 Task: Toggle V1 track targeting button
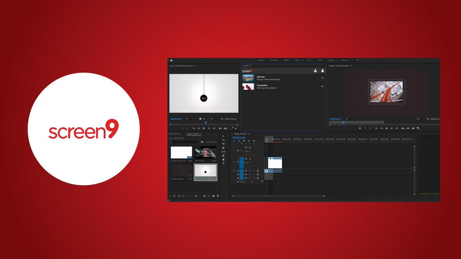pos(242,163)
